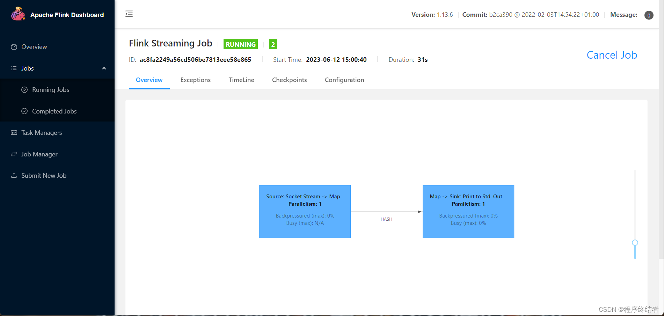Click the green RUNNING status badge

pos(241,44)
